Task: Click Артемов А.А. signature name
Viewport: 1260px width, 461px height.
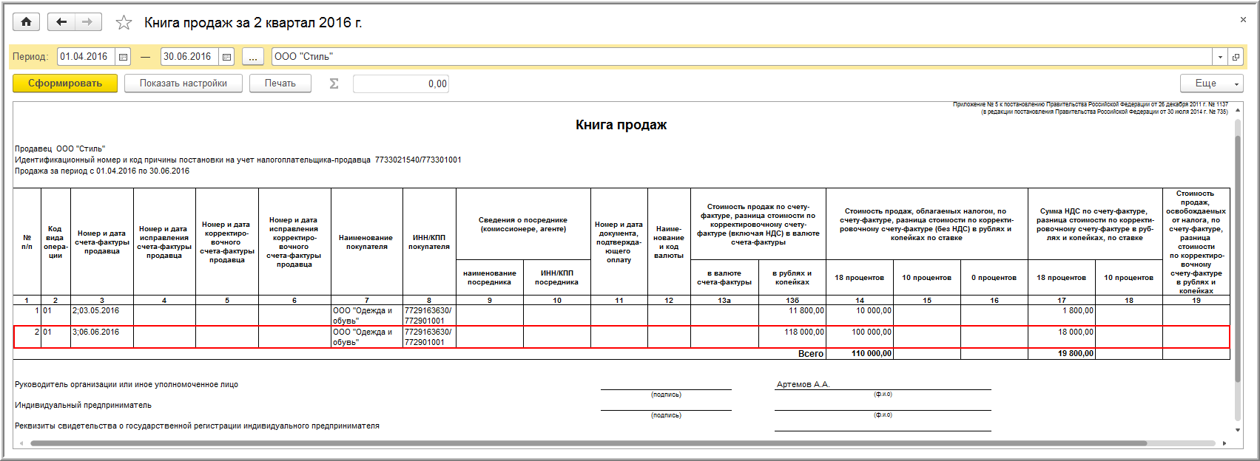Action: [x=803, y=384]
